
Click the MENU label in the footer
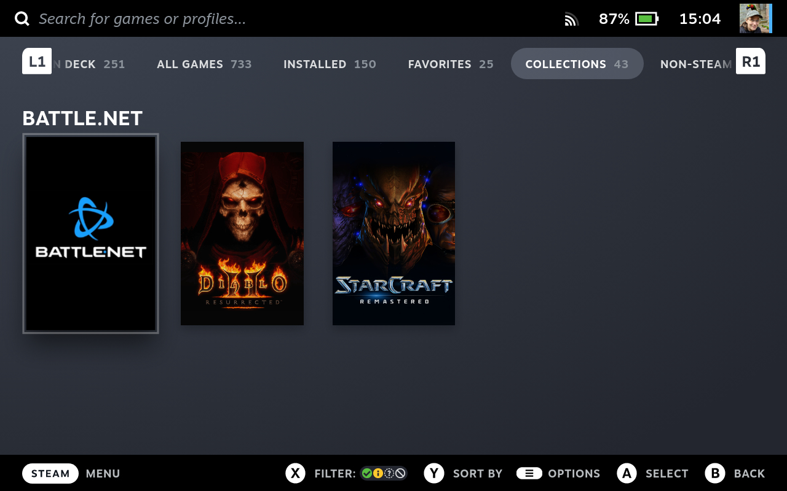coord(103,474)
